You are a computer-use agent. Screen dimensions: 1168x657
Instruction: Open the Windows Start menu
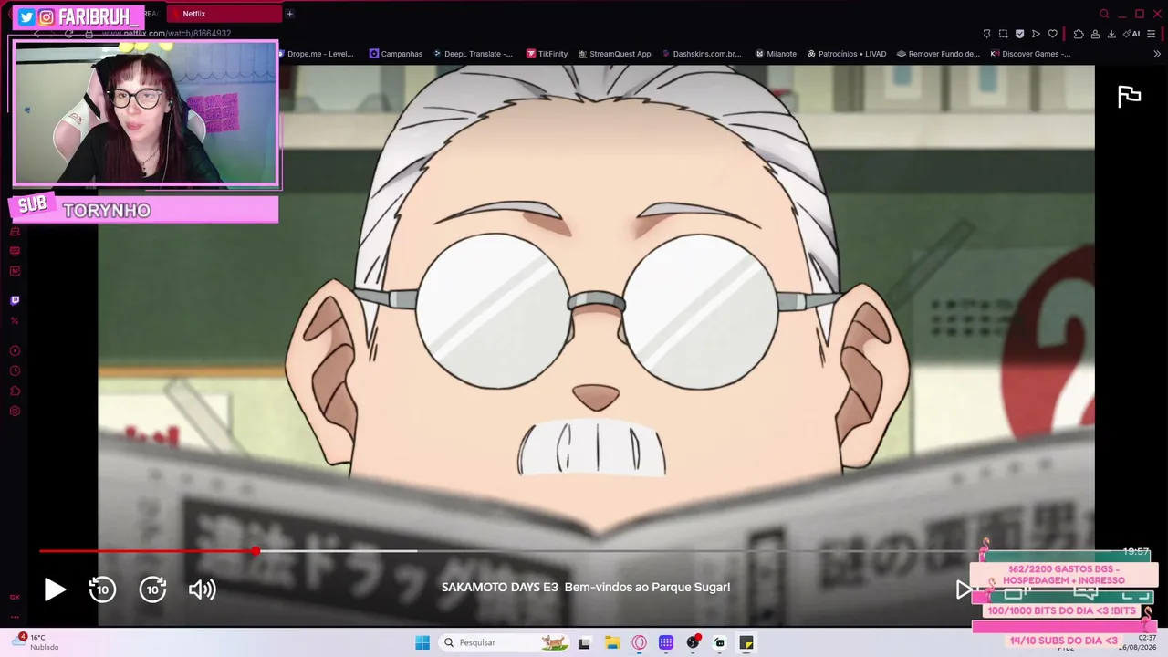coord(422,642)
